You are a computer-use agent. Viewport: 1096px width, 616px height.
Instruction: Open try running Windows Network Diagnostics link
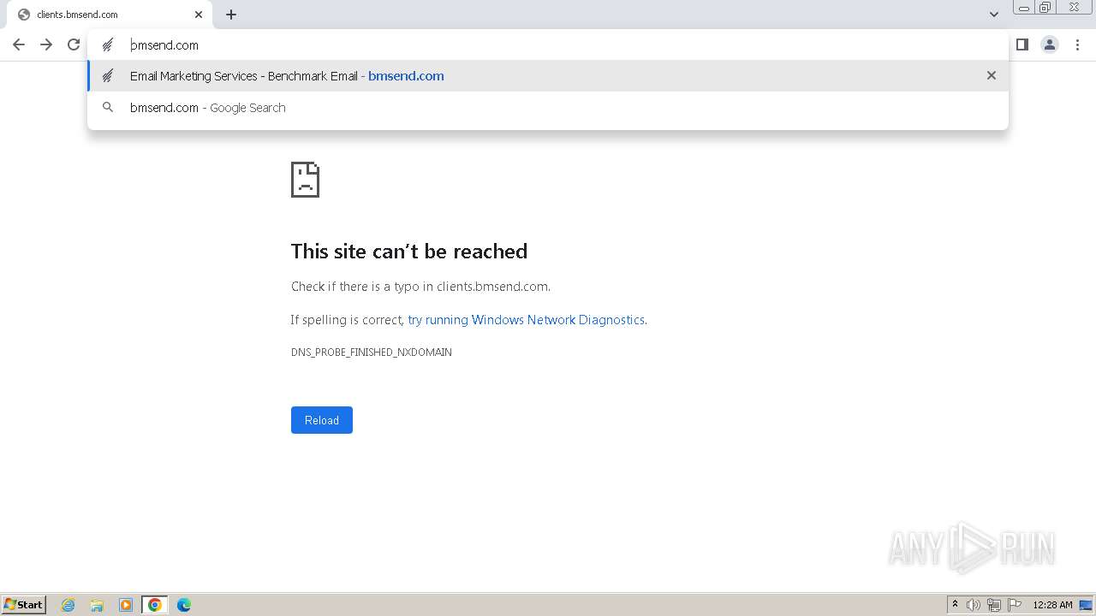526,320
